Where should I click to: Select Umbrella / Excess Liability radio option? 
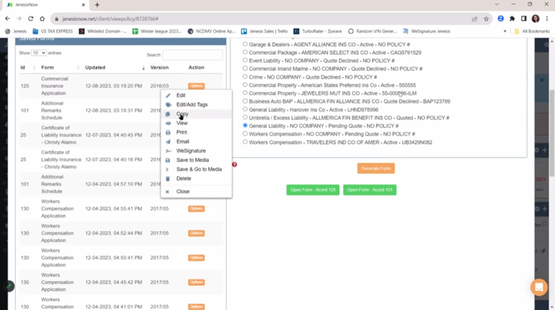click(245, 117)
